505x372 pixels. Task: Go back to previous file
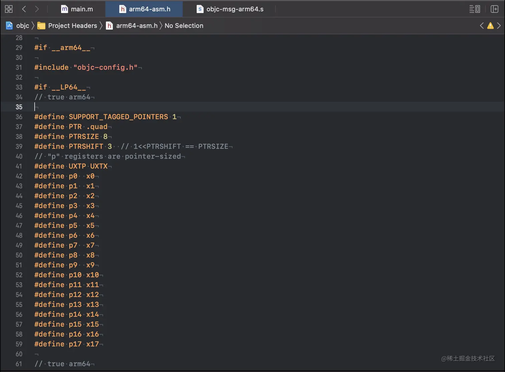[x=24, y=9]
